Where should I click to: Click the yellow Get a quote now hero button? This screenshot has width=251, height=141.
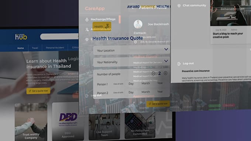38,91
